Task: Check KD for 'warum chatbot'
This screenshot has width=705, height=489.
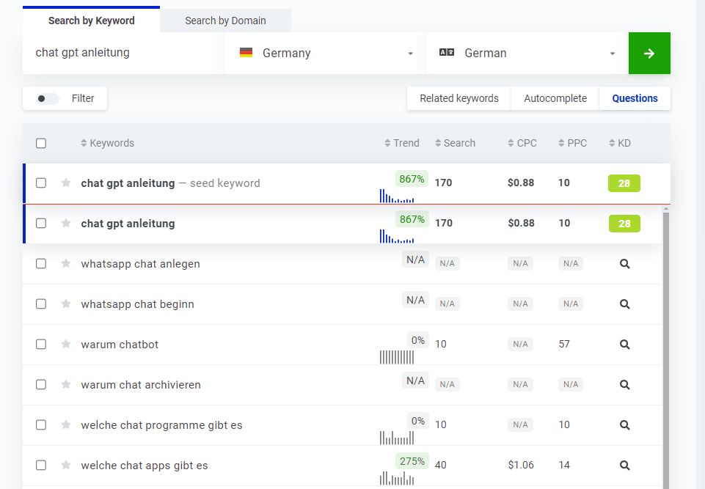Action: point(624,345)
